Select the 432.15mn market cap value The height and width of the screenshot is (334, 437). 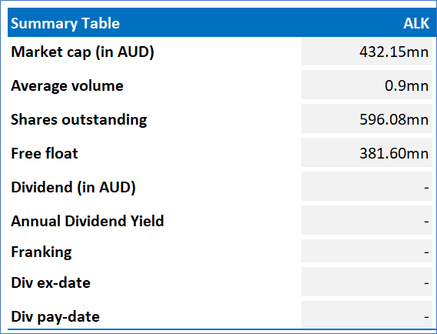394,52
